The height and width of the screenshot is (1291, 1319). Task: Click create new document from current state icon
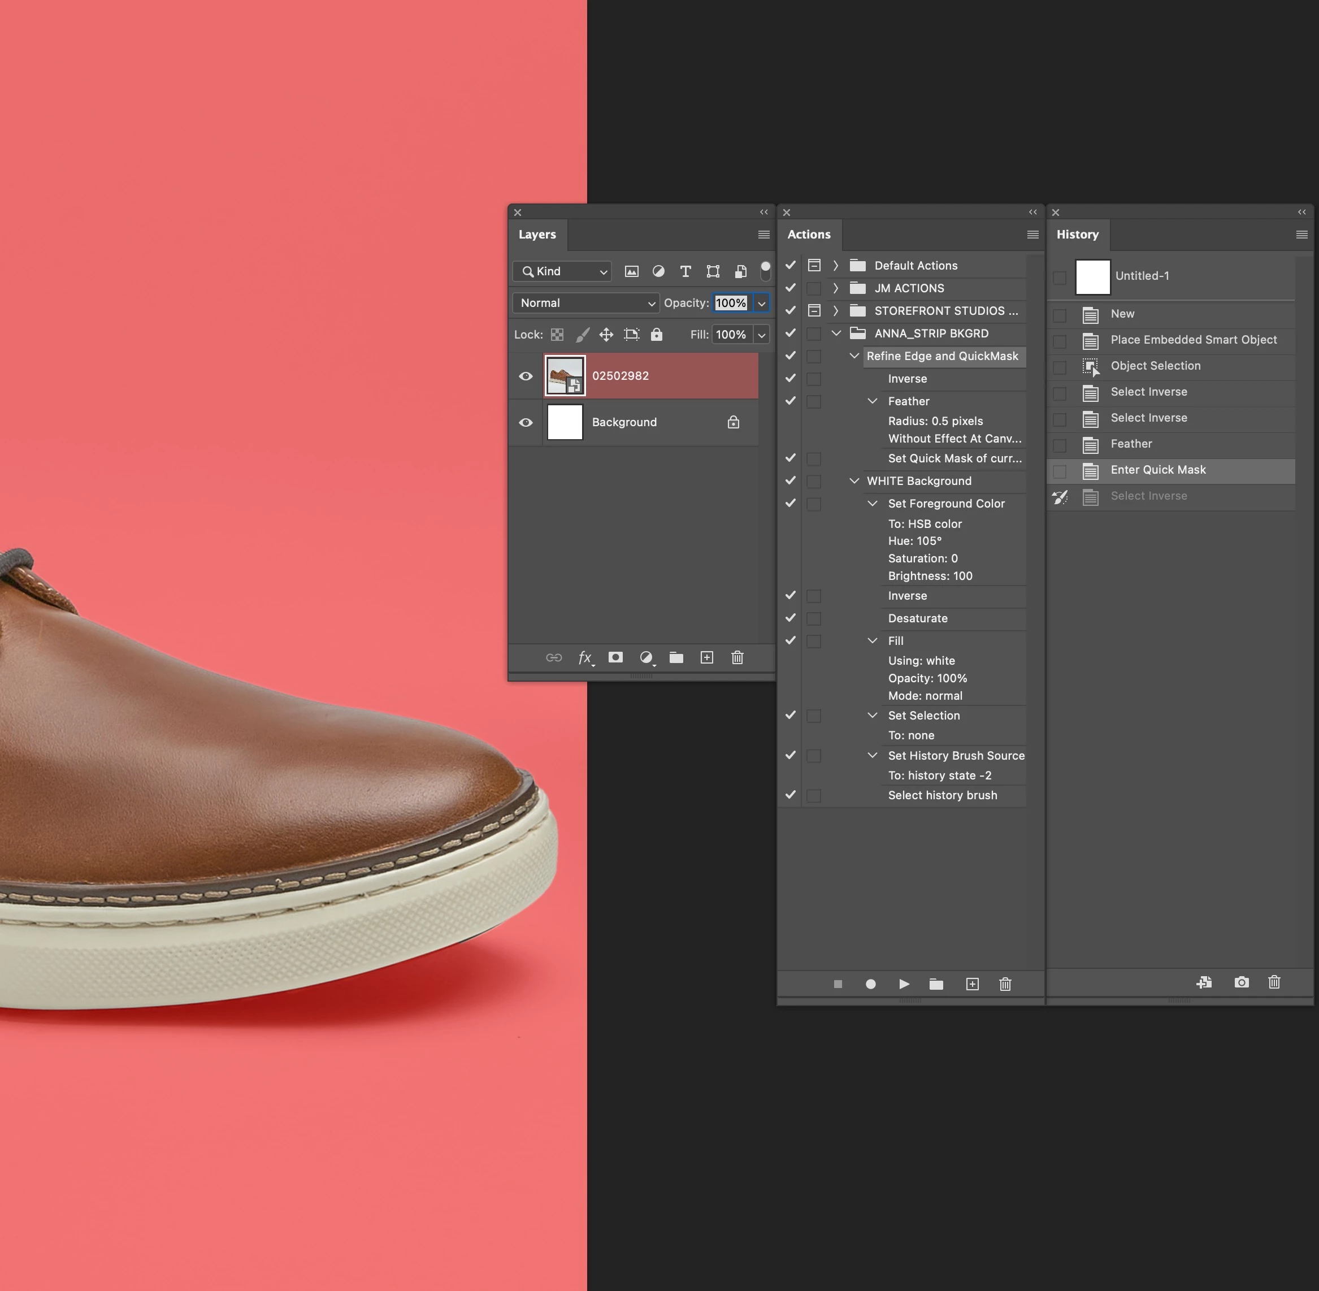(1204, 982)
